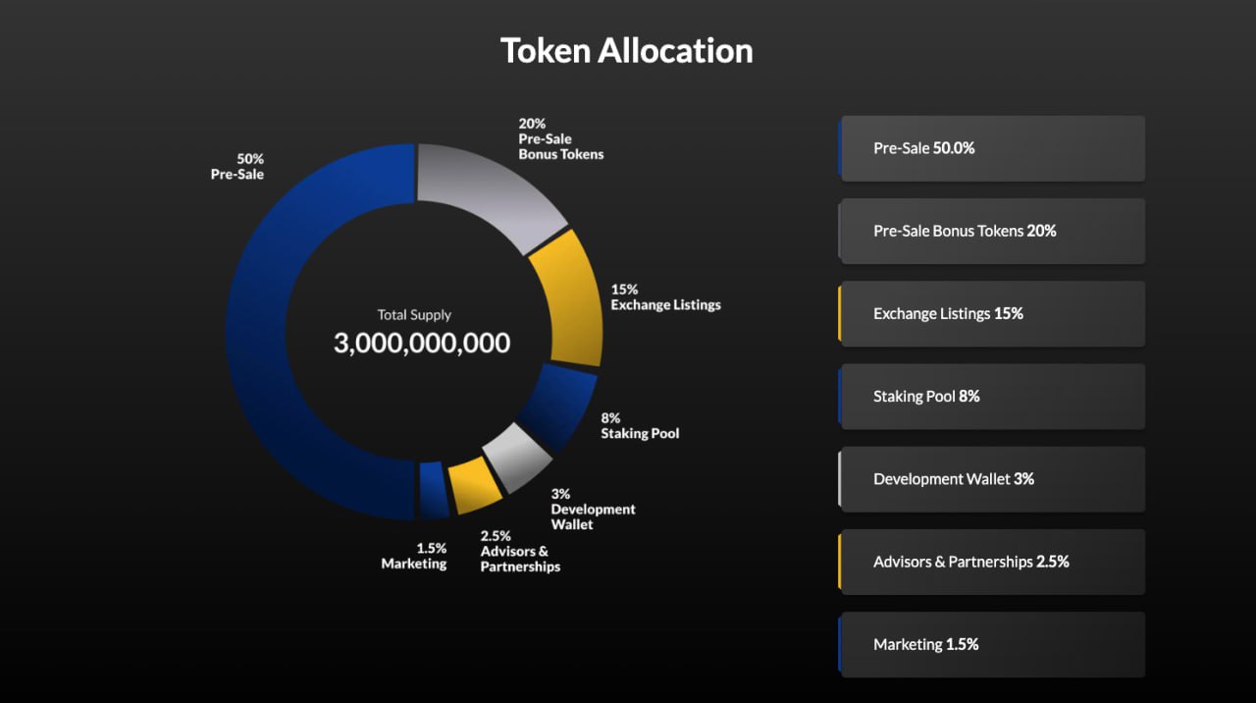
Task: Click the Development Wallet 3% legend card
Action: 992,479
